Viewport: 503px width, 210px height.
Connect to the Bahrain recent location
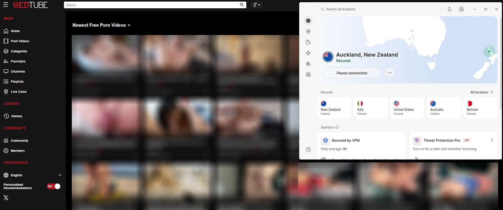point(480,108)
